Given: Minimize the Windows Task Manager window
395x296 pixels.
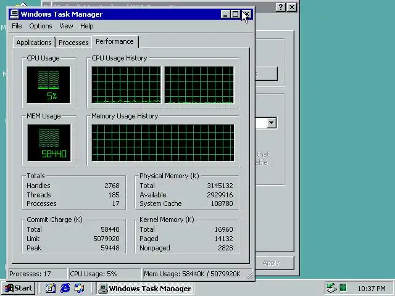Looking at the screenshot, I should click(x=225, y=14).
